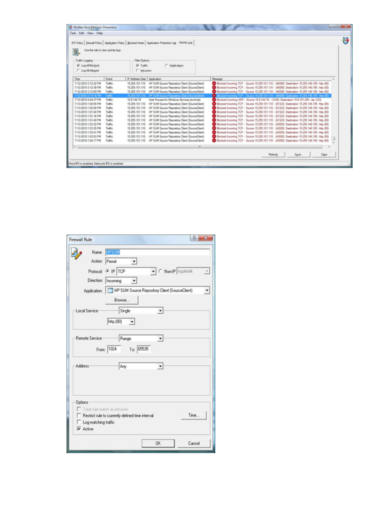Click blocked icon on 7/12/2010 4:44:37 PM row
Screen dimensions: 389x518
point(214,100)
